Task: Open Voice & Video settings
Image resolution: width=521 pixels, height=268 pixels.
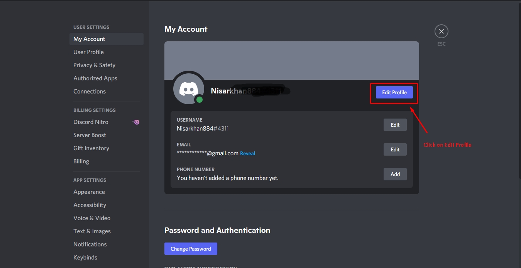Action: pyautogui.click(x=92, y=218)
